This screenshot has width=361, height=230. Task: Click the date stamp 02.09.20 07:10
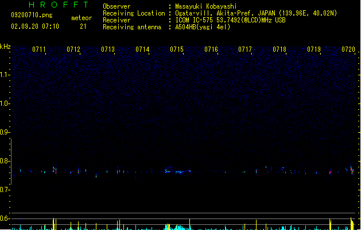[35, 26]
